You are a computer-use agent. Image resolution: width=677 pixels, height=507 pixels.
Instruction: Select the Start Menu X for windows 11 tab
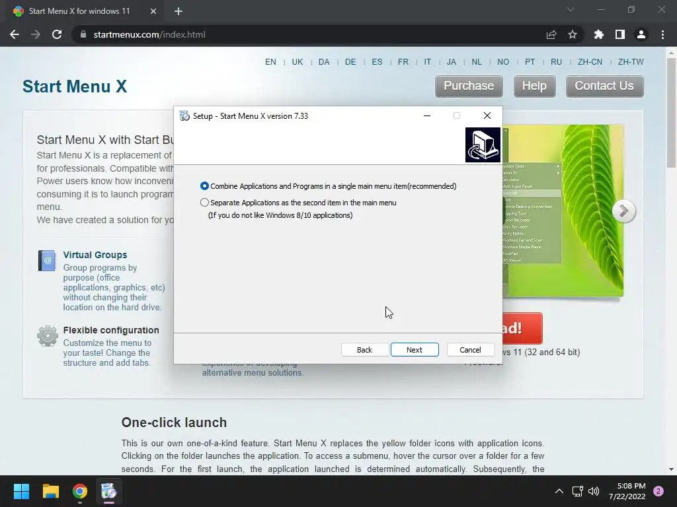pyautogui.click(x=85, y=11)
